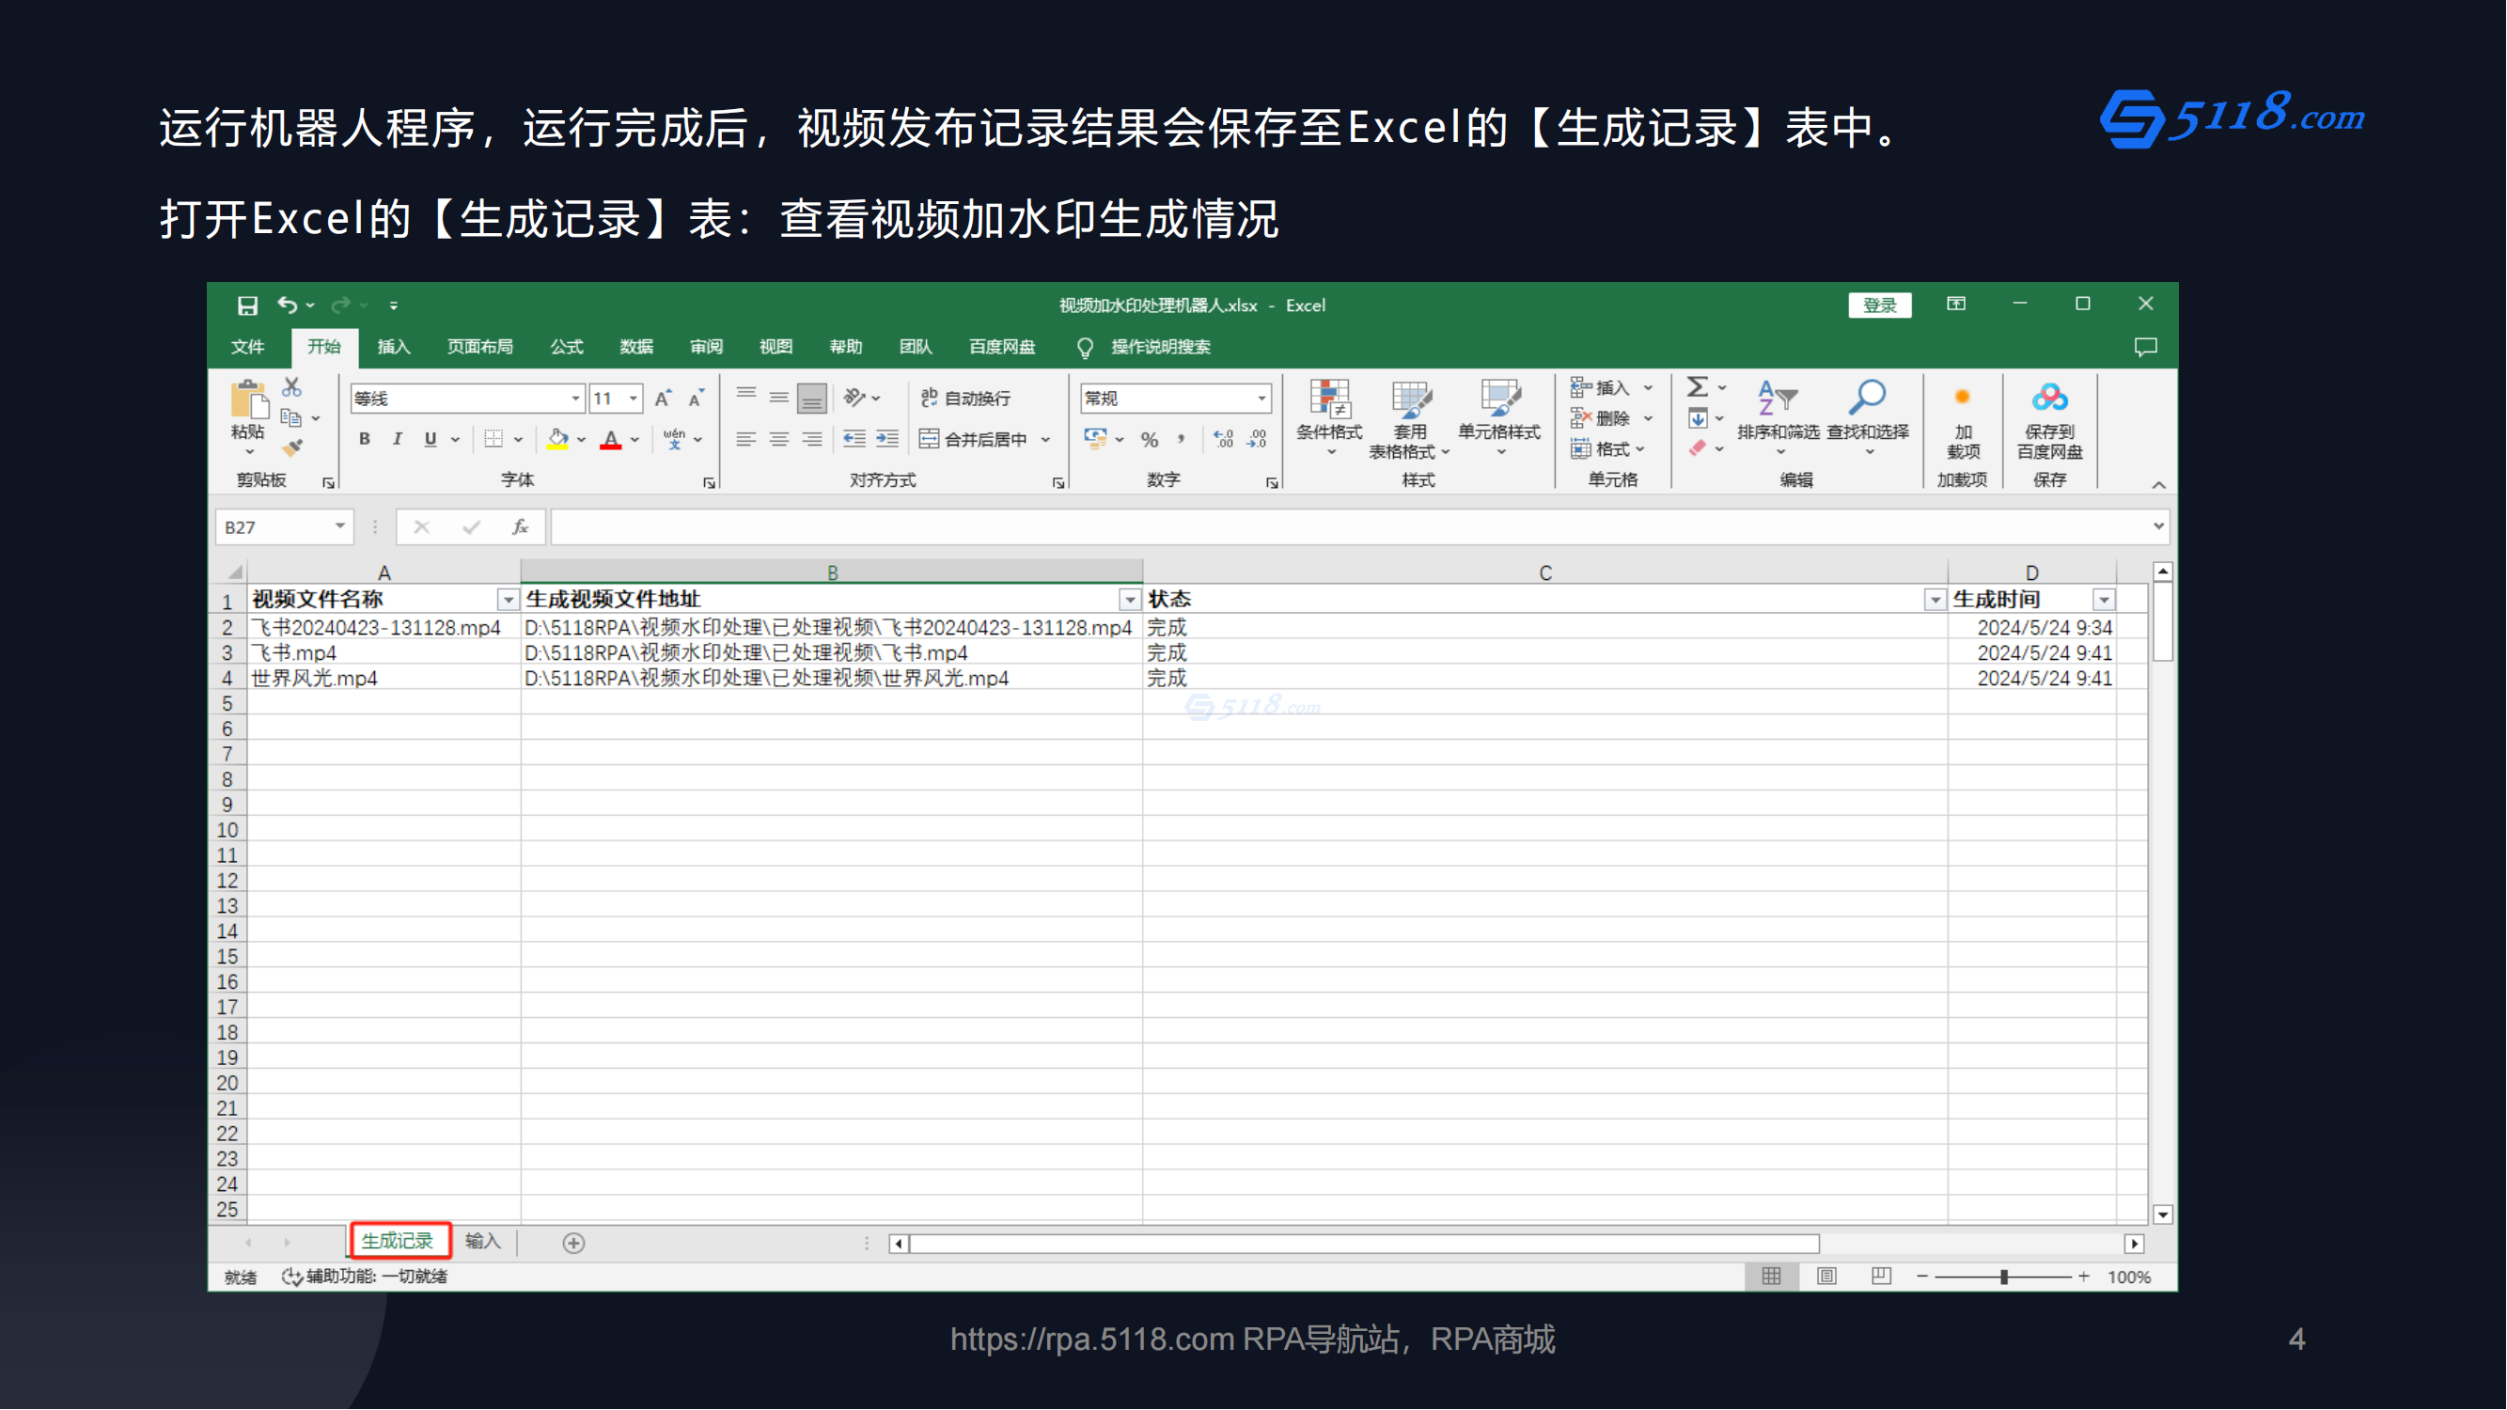
Task: Add a new sheet with plus icon
Action: pos(574,1243)
